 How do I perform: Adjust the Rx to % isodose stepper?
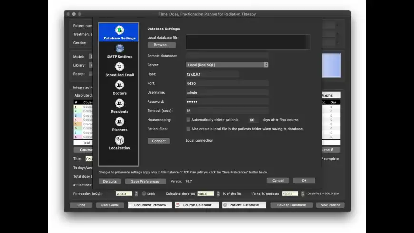tap(303, 194)
